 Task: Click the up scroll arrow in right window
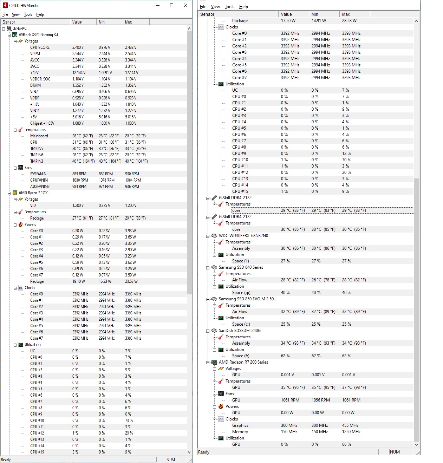(417, 21)
